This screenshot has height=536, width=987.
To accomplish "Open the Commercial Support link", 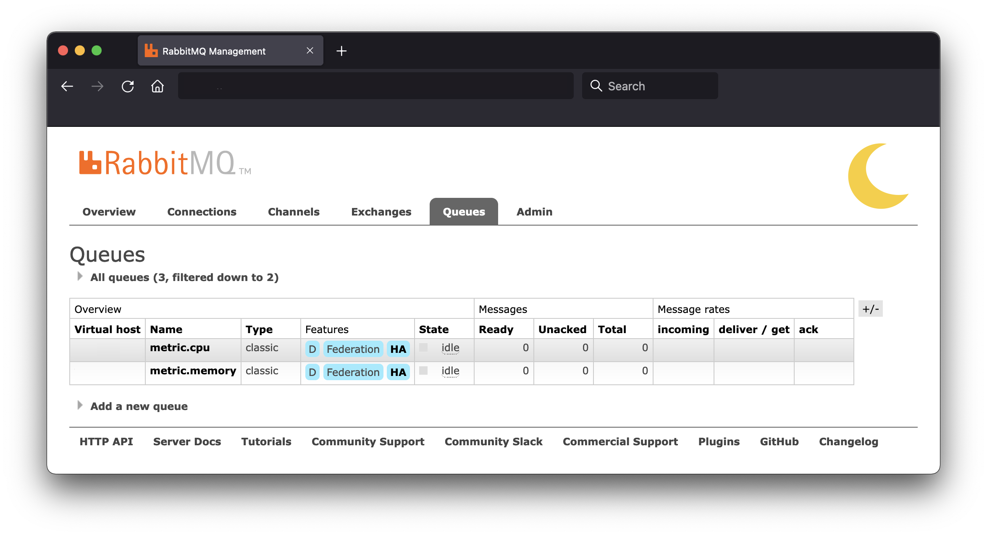I will pyautogui.click(x=620, y=442).
